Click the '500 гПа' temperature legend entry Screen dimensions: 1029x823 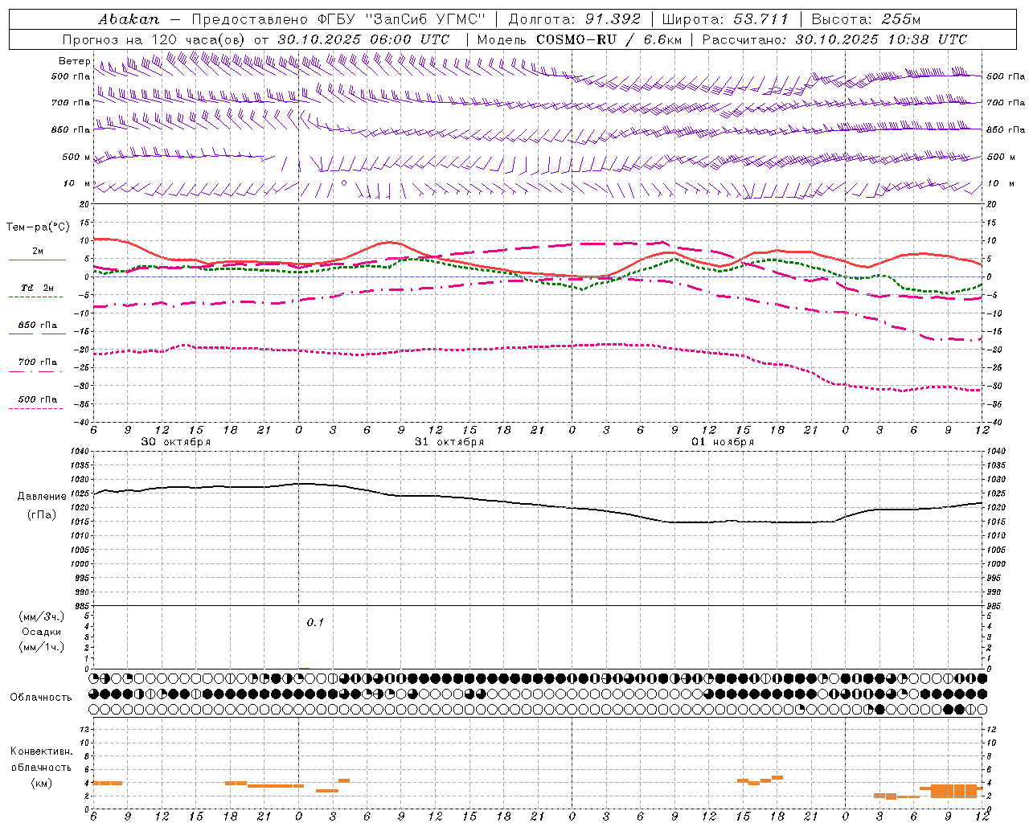coord(38,399)
